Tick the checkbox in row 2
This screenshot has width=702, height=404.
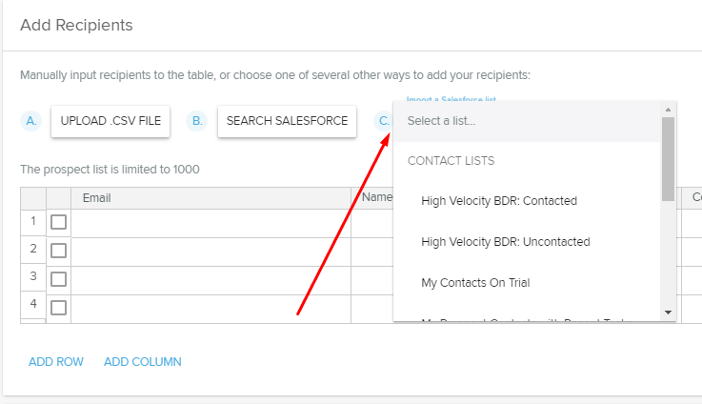click(x=58, y=251)
